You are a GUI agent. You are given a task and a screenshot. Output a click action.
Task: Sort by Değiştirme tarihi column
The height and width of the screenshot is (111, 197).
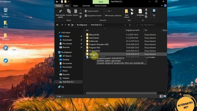[133, 30]
